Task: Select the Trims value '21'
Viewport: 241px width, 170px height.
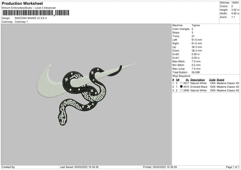Action: (x=193, y=36)
